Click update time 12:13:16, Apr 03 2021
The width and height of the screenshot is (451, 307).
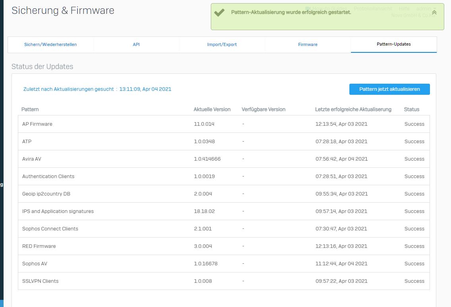point(341,246)
